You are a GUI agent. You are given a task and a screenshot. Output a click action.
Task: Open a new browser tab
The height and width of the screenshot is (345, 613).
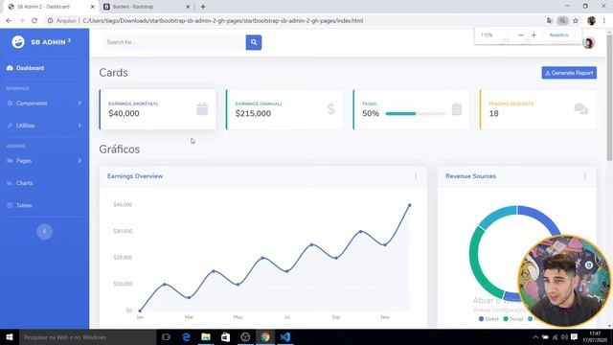click(203, 7)
